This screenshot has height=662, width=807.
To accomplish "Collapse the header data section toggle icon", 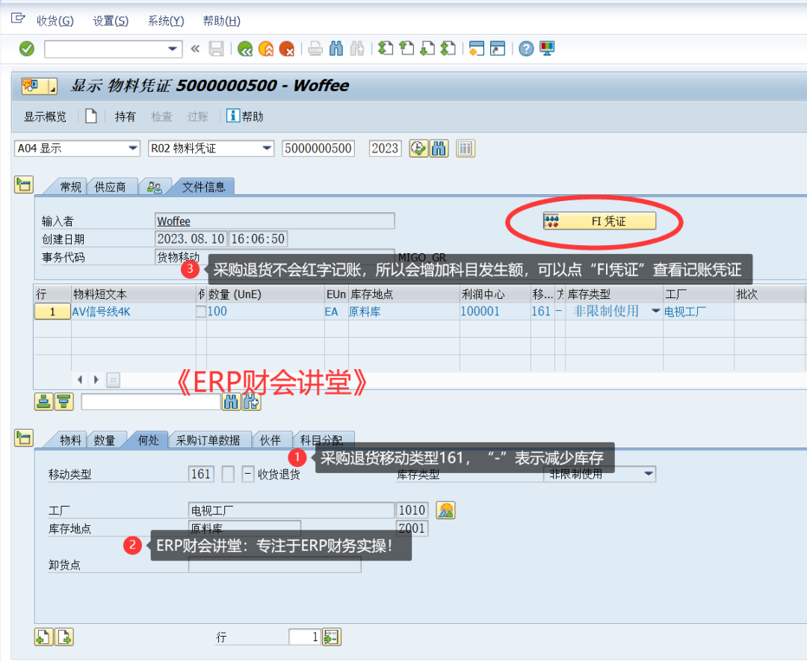I will coord(23,185).
